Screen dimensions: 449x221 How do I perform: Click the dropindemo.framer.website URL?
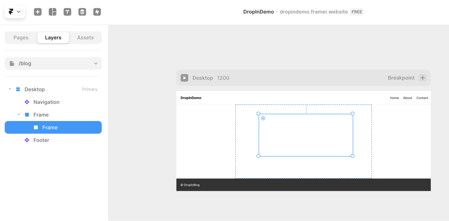point(314,12)
